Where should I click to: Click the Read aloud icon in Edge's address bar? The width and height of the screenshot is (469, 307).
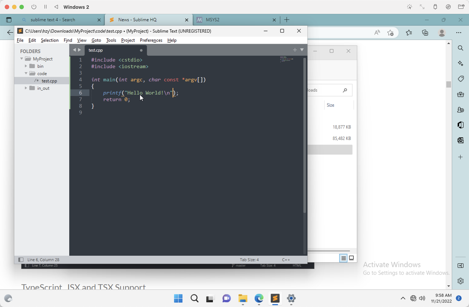point(377,33)
